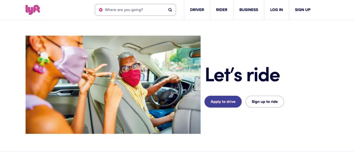
Task: Click the passenger's flower earring
Action: (41, 62)
